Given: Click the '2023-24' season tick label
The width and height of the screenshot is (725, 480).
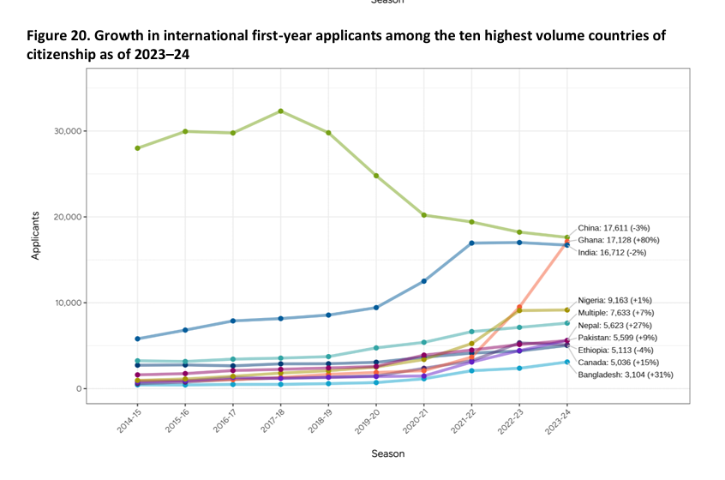Looking at the screenshot, I should pyautogui.click(x=558, y=421).
